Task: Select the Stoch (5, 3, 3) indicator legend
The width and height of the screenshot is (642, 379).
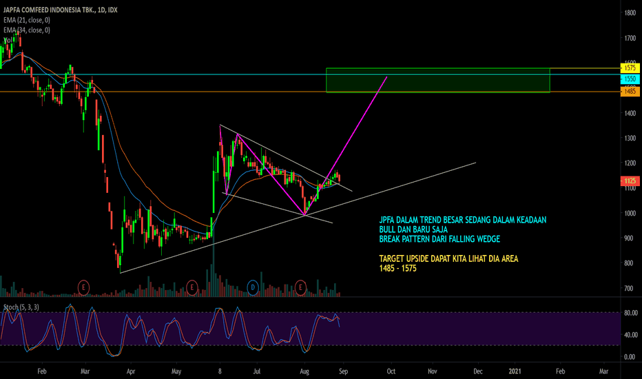Action: 21,307
